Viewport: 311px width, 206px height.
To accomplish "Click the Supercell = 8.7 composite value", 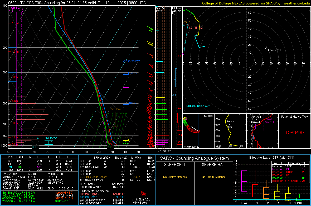I will tap(64, 193).
